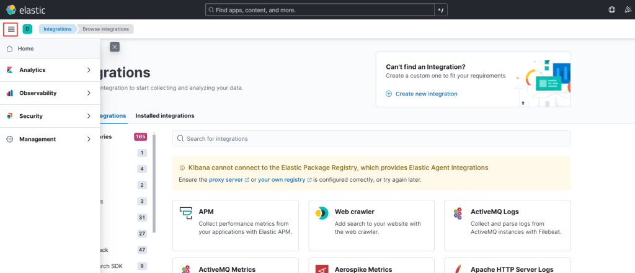Viewport: 635px width, 273px height.
Task: Open the your own registry link
Action: [281, 179]
